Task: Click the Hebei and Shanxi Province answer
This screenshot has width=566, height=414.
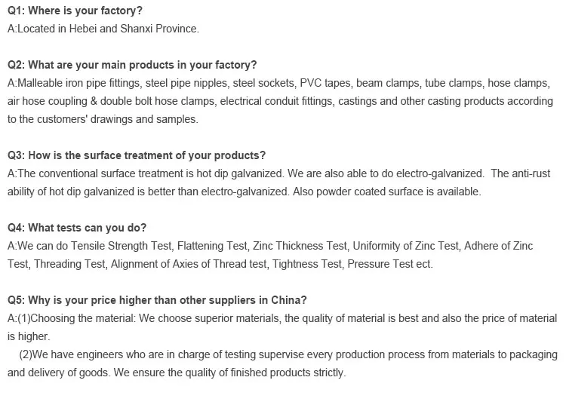Action: click(x=103, y=29)
